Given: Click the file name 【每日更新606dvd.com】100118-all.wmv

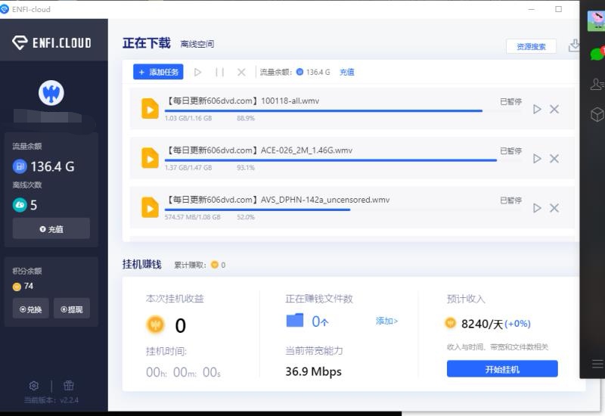Looking at the screenshot, I should [242, 101].
